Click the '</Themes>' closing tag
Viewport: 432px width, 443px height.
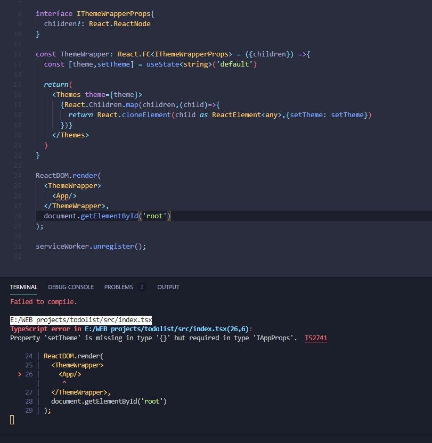[x=70, y=135]
